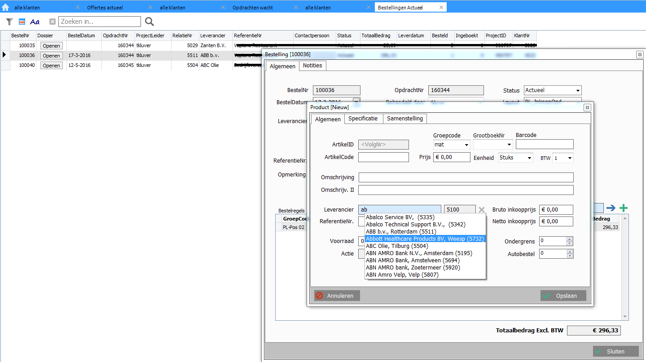Image resolution: width=646 pixels, height=362 pixels.
Task: Click the blue arrow icon above Bestelregels
Action: [611, 208]
